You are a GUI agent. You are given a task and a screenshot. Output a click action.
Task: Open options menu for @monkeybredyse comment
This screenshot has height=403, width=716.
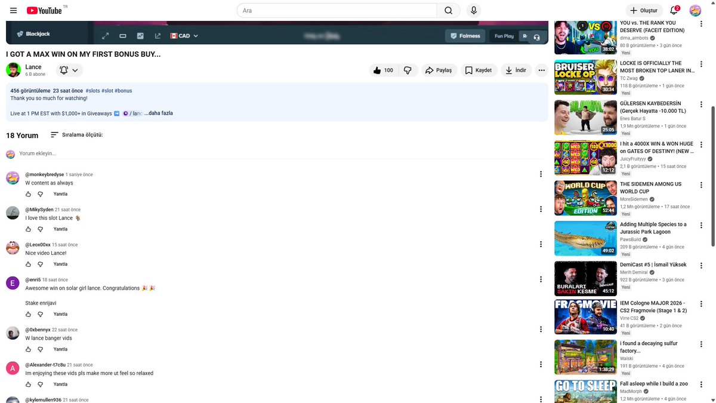click(541, 174)
